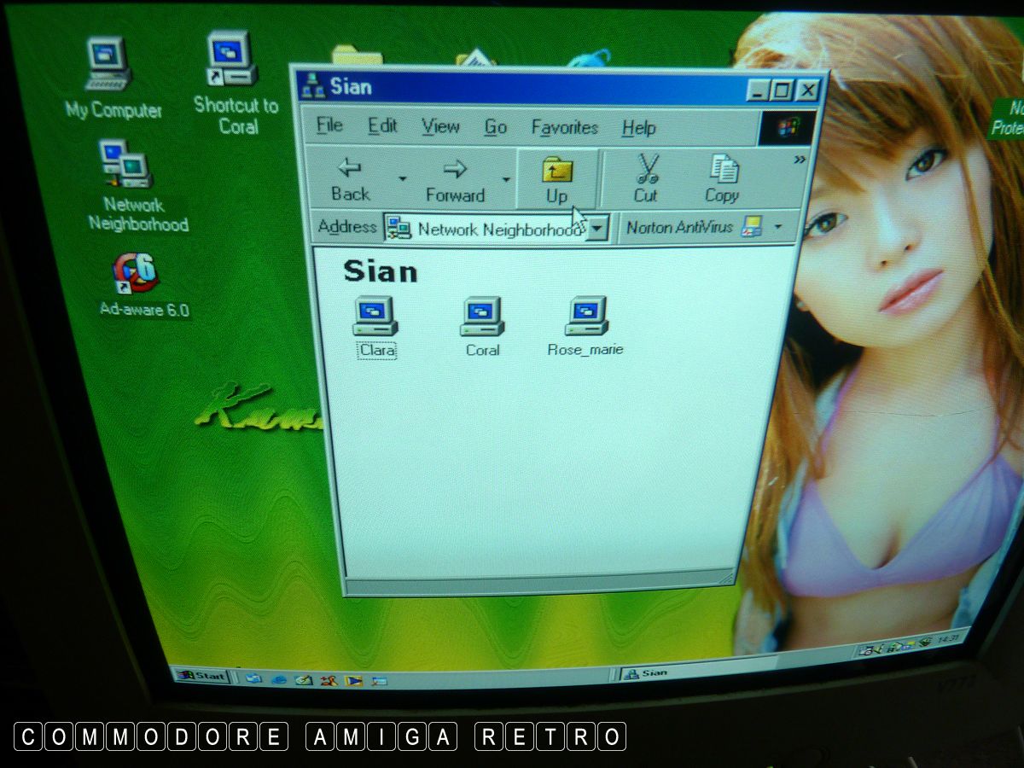Open the Norton AntiVirus dropdown arrow

pyautogui.click(x=777, y=227)
